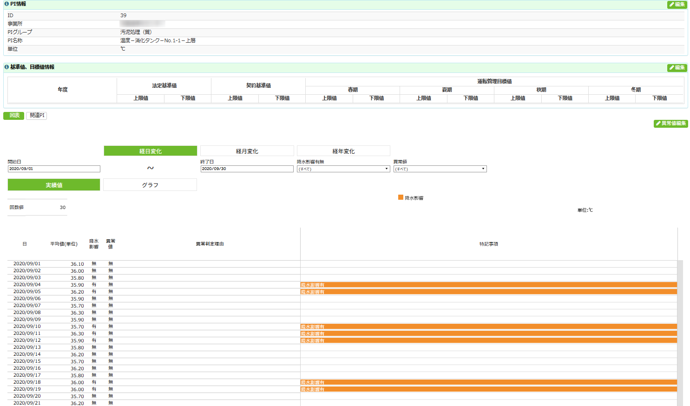Screen dimensions: 690x406
Task: Click the 年度 column header
Action: pyautogui.click(x=63, y=90)
